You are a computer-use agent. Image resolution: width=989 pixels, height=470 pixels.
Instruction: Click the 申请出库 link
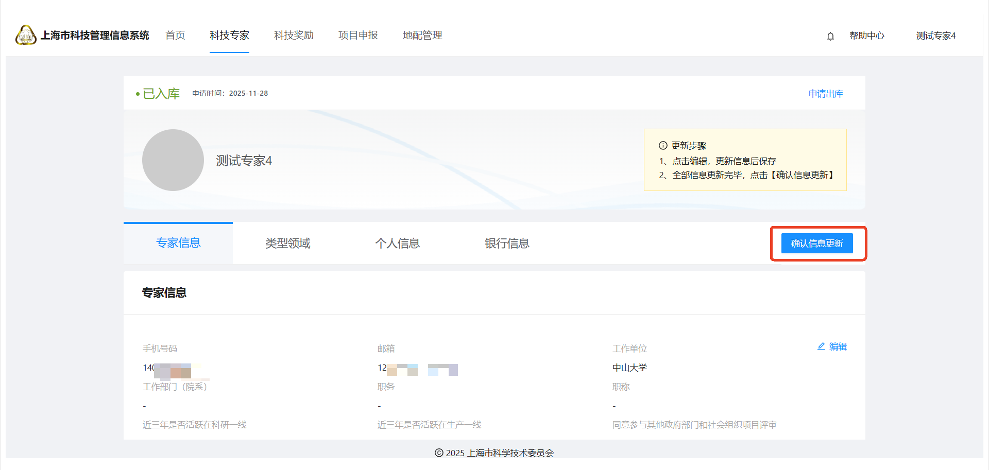tap(826, 94)
